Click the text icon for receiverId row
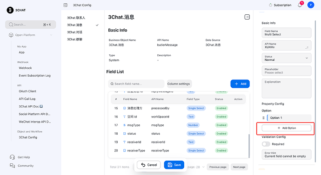The width and height of the screenshot is (321, 175). 124,142
